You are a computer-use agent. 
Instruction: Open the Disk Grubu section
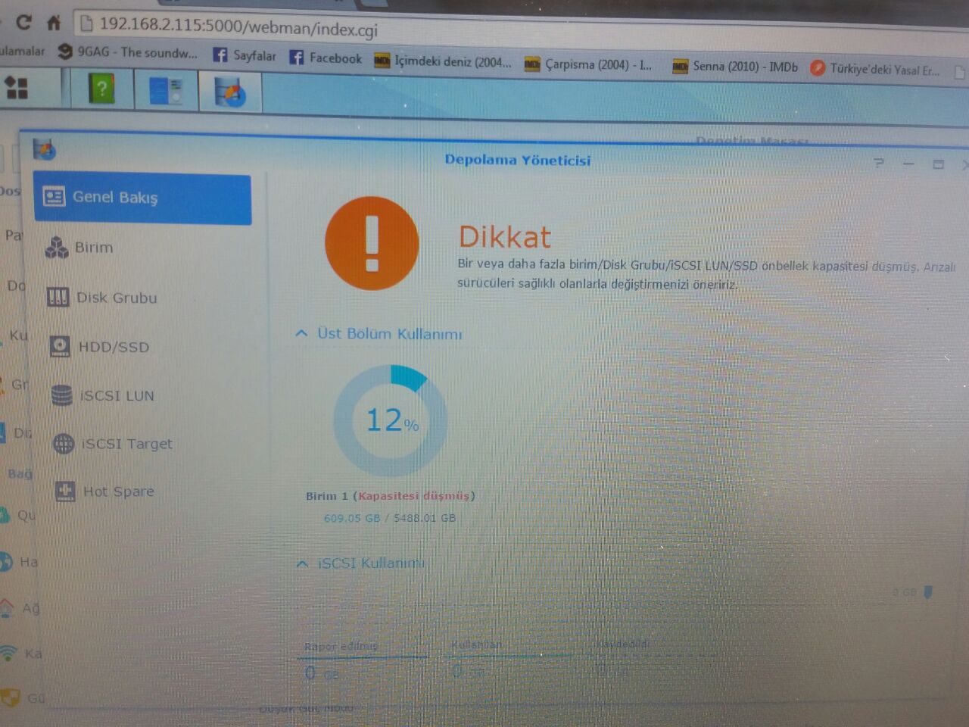[x=115, y=298]
